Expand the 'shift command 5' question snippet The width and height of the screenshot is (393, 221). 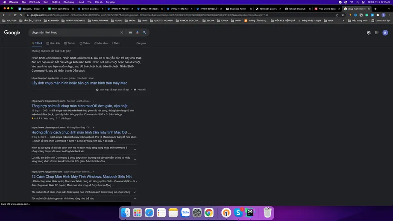click(x=135, y=149)
